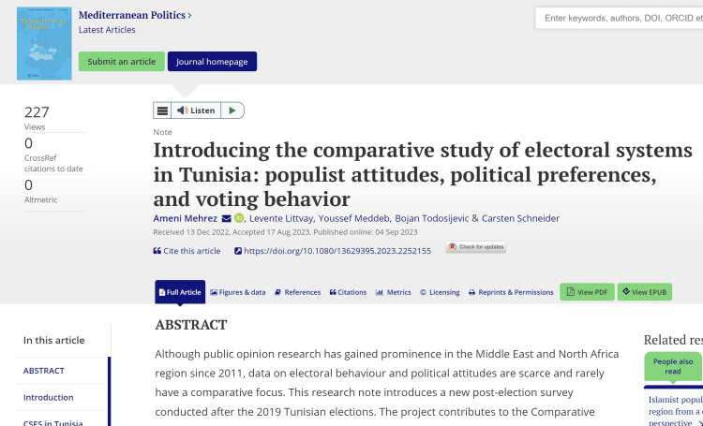
Task: Switch to Figures & data tab
Action: click(x=238, y=292)
